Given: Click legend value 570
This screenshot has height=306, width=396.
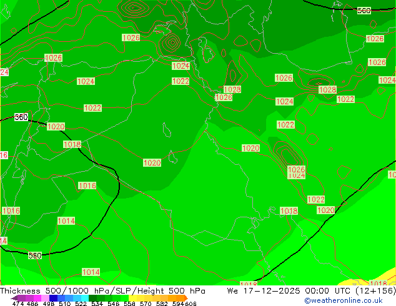Looking at the screenshot, I should click(x=146, y=304).
